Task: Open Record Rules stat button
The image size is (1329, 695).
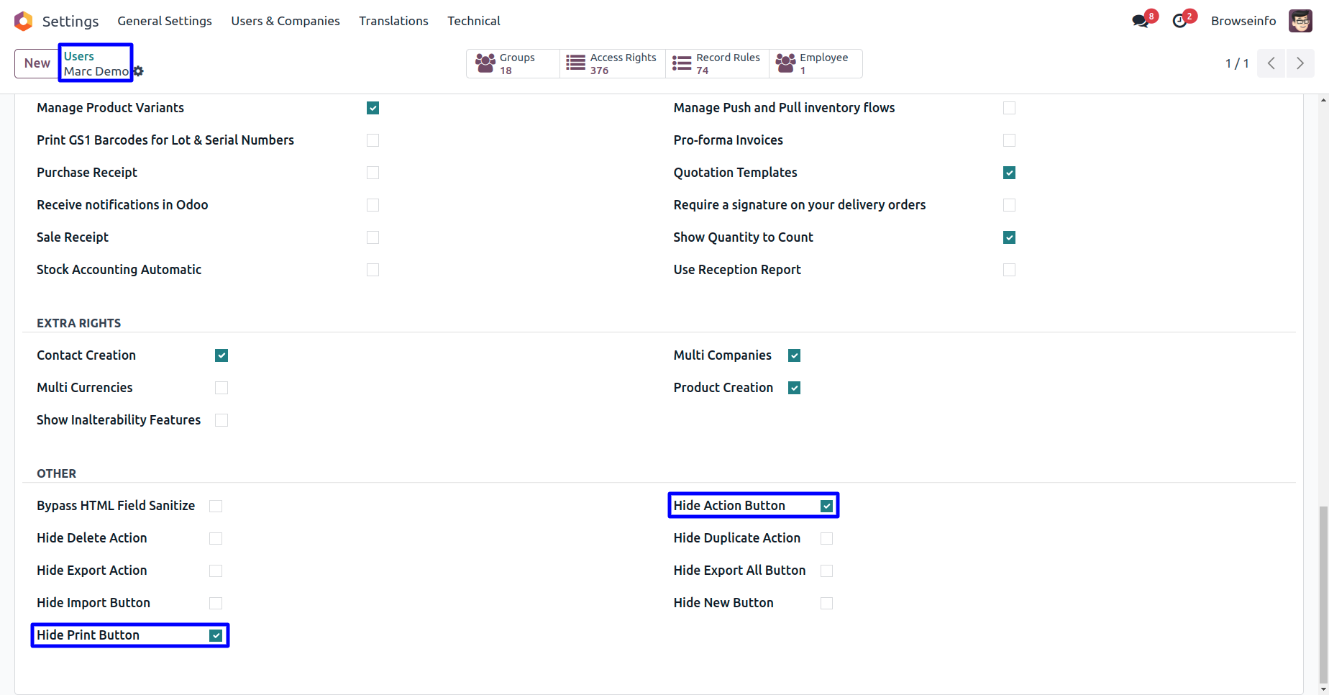Action: coord(717,63)
